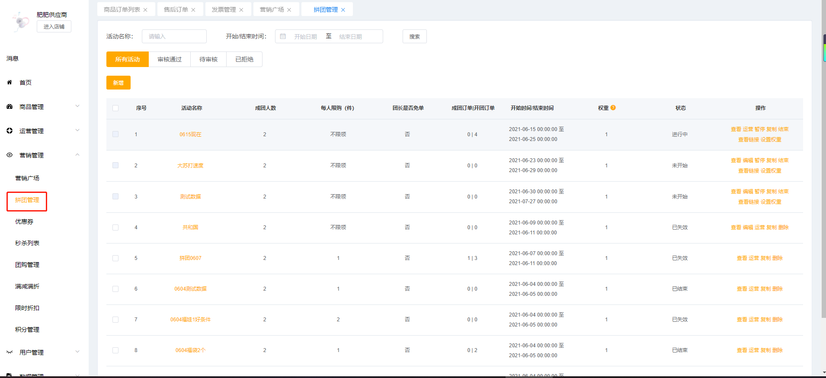
Task: Click the 商品管理 sidebar icon
Action: 10,106
